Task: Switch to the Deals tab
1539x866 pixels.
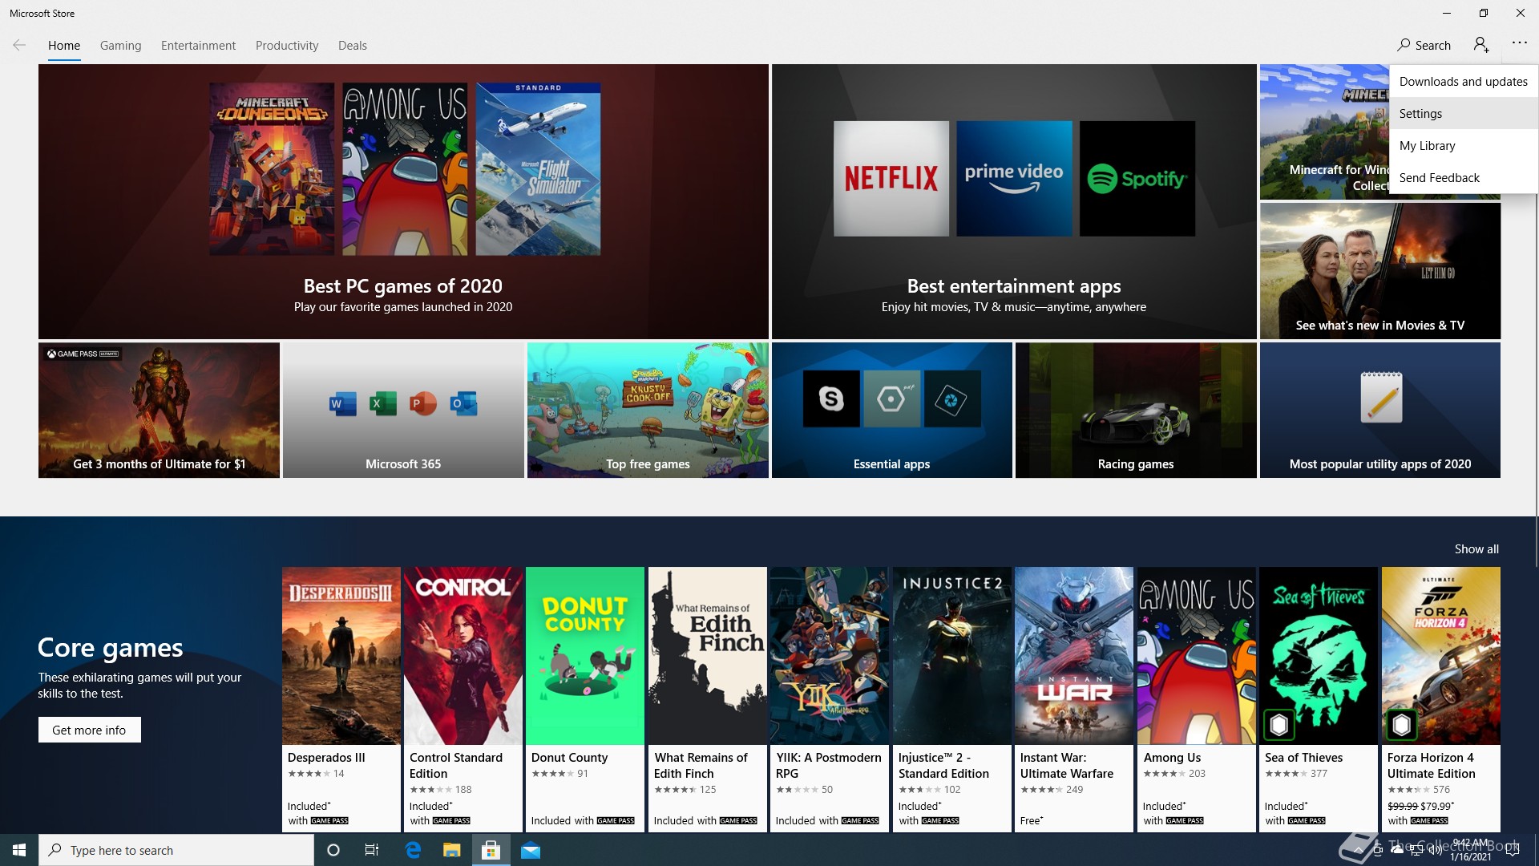Action: (x=352, y=46)
